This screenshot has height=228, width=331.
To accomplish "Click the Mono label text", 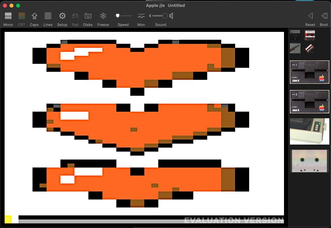I will click(x=8, y=25).
